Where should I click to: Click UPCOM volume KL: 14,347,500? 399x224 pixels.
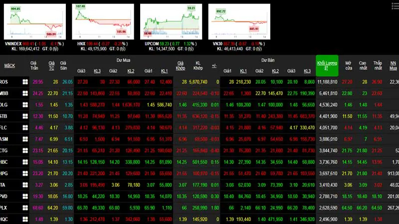click(162, 48)
